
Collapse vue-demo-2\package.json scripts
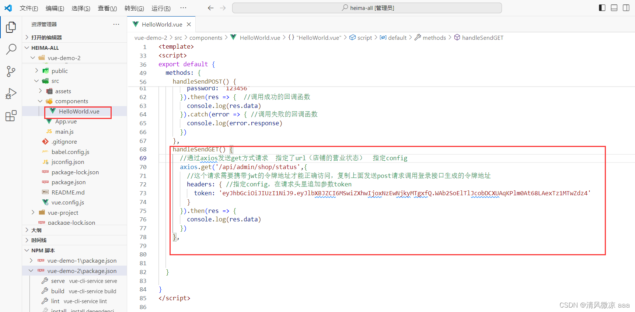(74, 271)
